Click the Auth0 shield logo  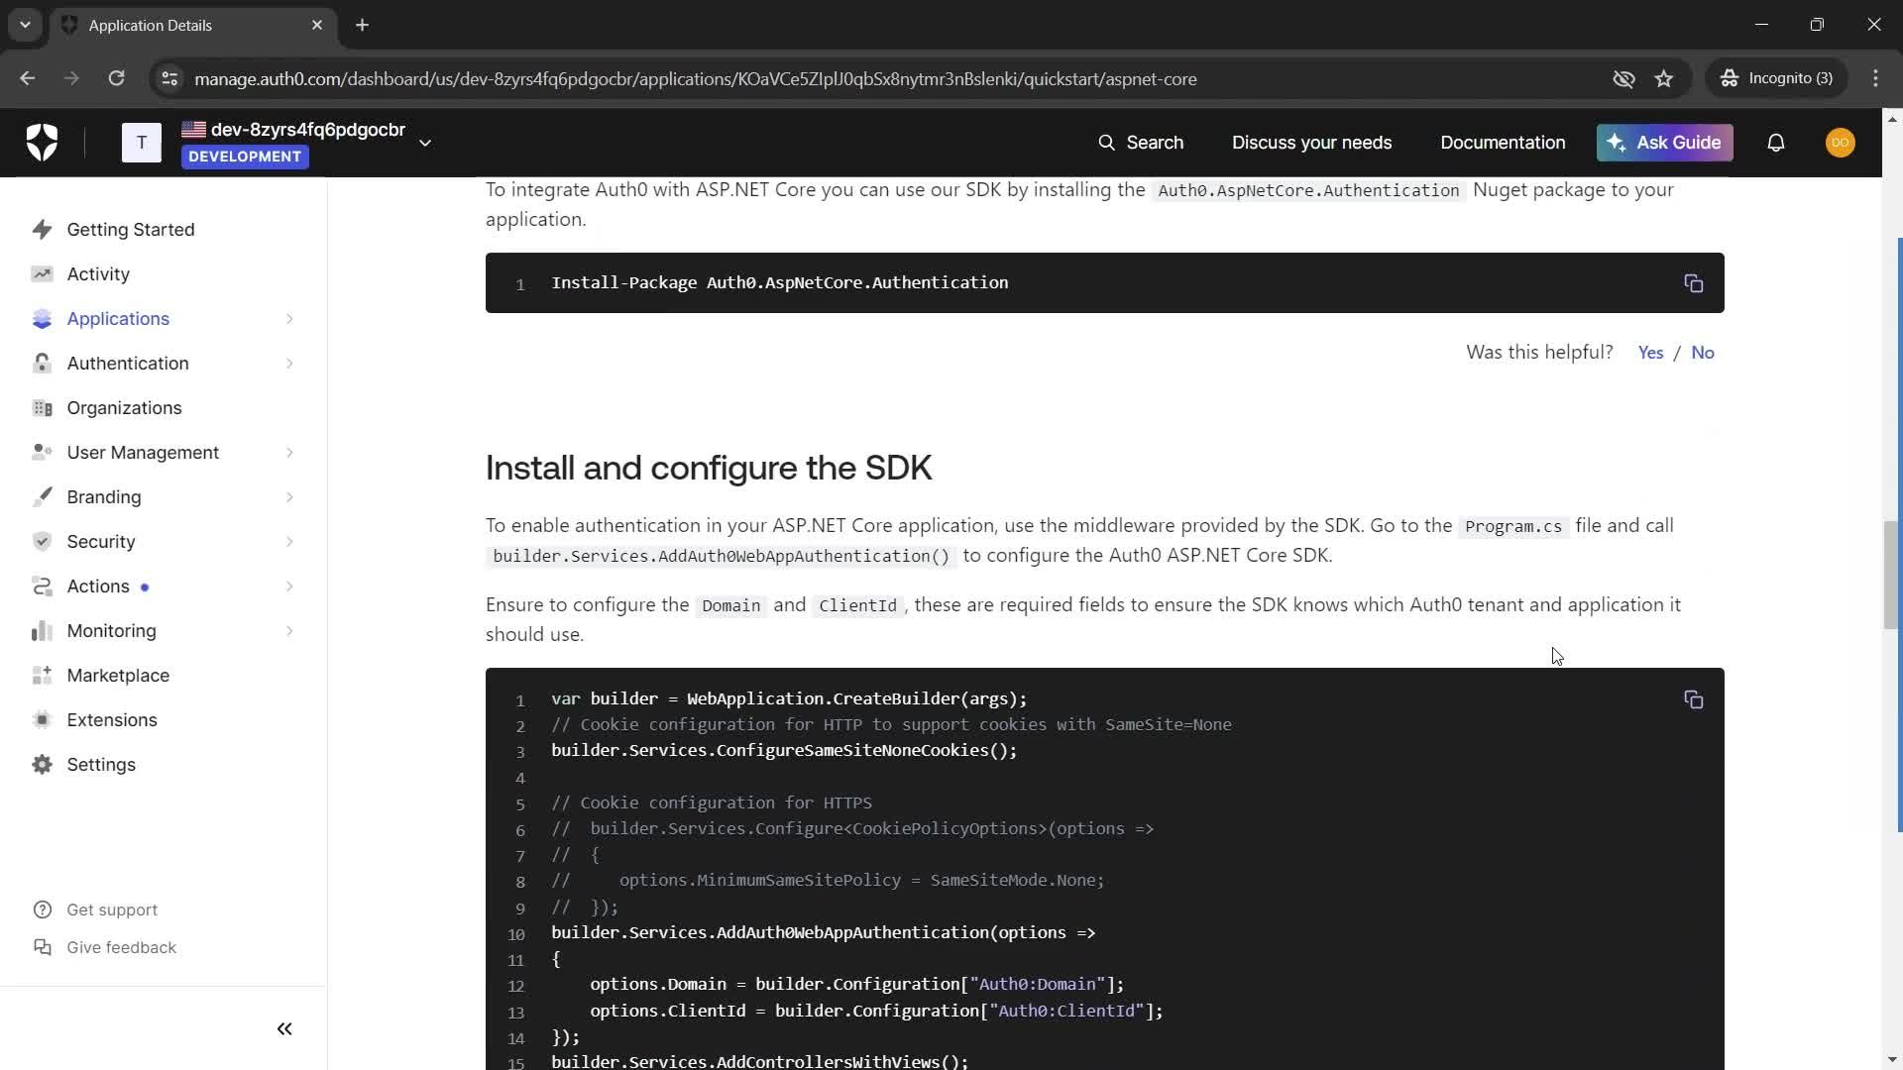pyautogui.click(x=42, y=143)
